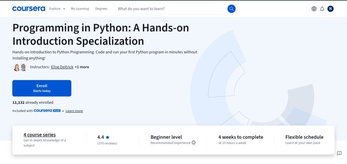
Task: Click the second instructor photo thumbnail
Action: (x=23, y=67)
